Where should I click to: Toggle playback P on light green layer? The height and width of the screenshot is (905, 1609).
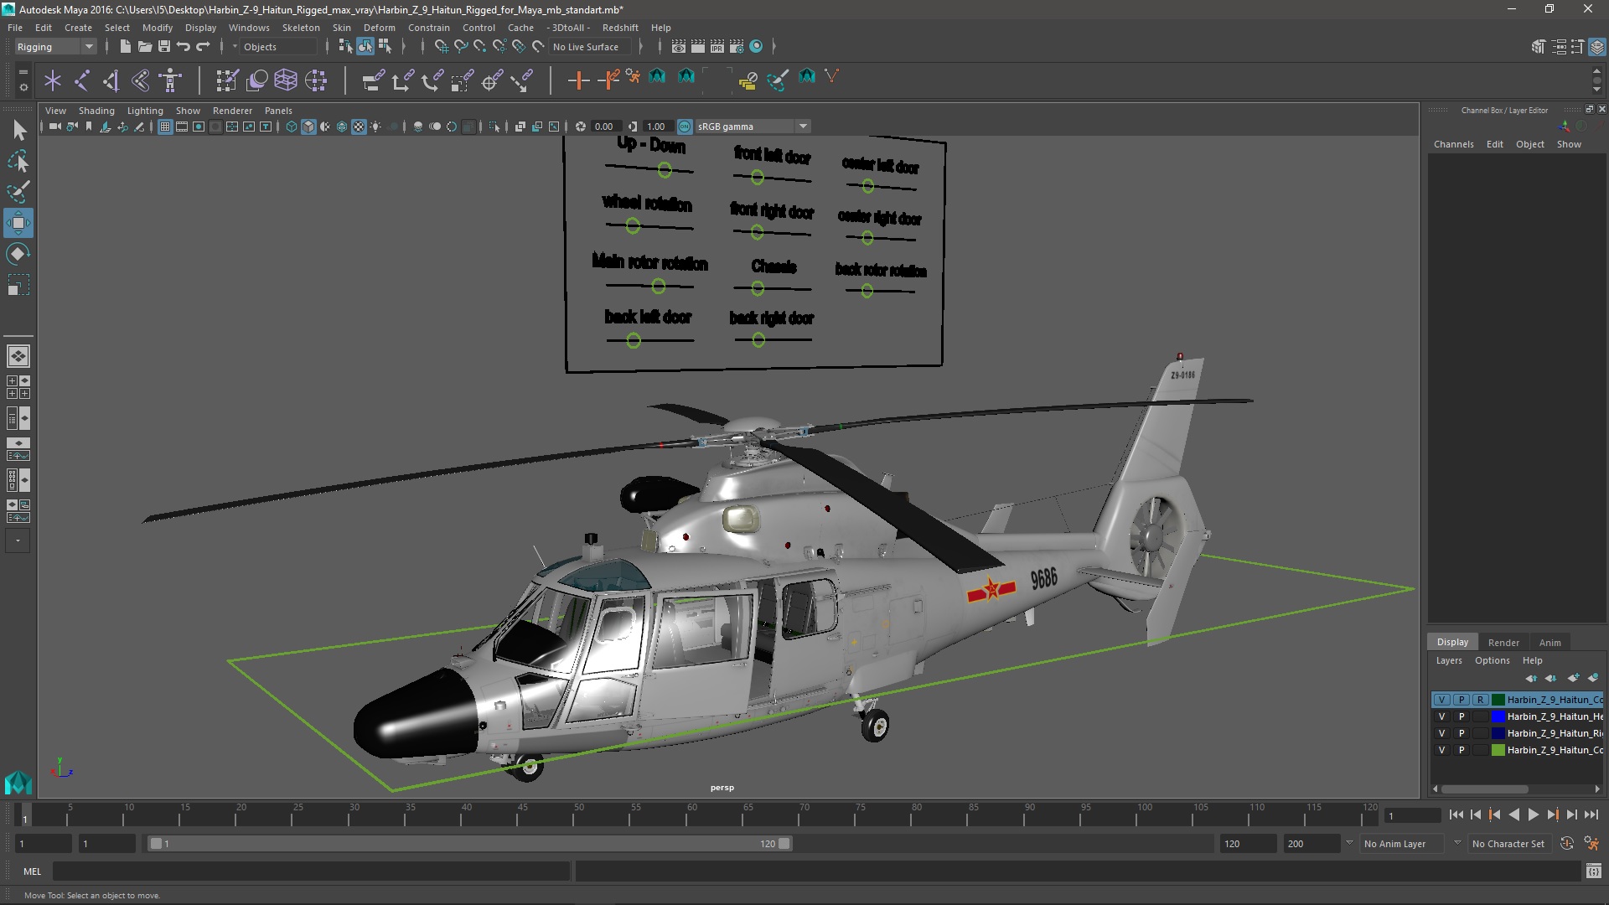click(1462, 750)
